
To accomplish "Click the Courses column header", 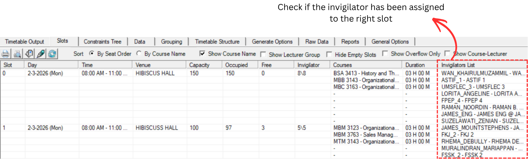I will [367, 65].
